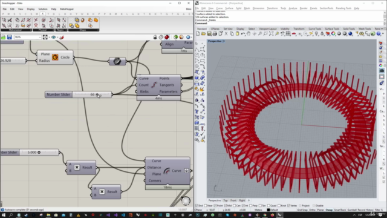
Task: Expand the third ribbon panel's dropdown arrow
Action: [x=66, y=30]
